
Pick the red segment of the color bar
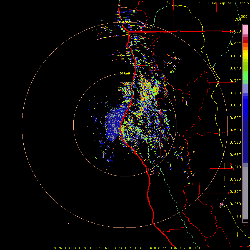click(245, 42)
